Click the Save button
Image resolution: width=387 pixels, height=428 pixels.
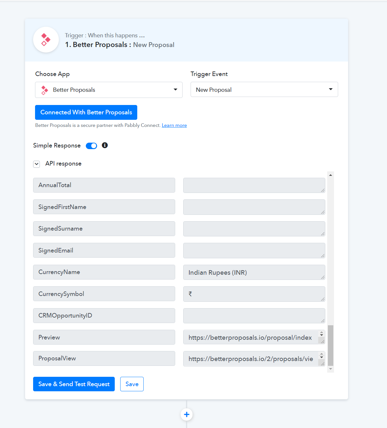(132, 384)
